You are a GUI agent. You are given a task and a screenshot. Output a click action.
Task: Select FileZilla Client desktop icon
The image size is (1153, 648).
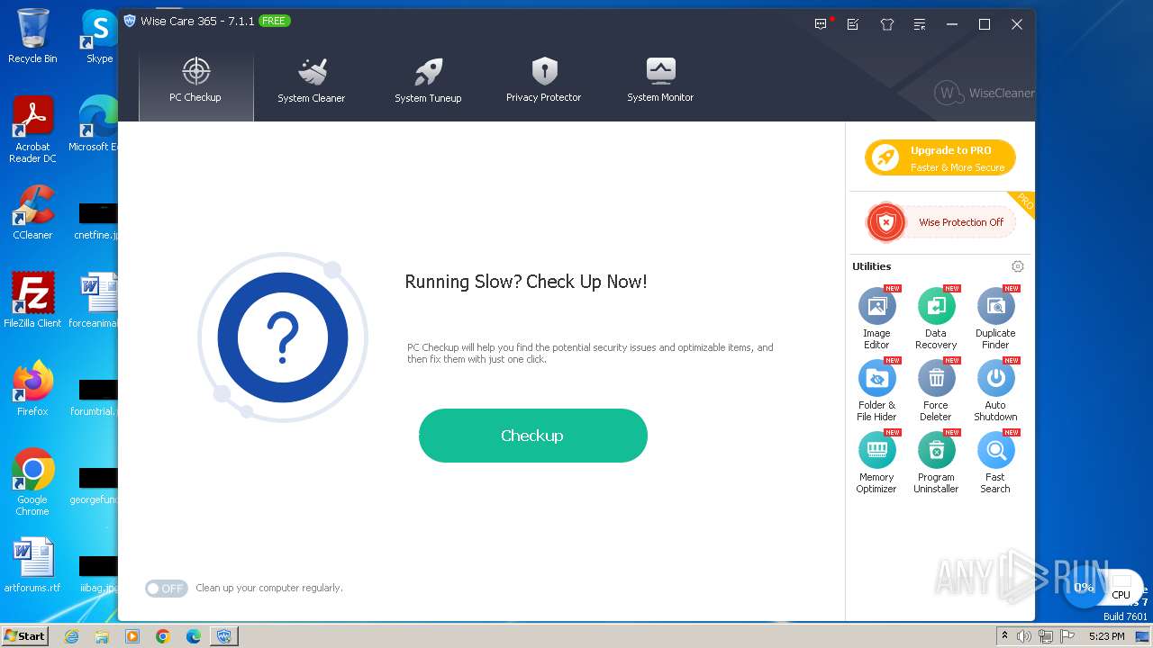click(x=32, y=300)
